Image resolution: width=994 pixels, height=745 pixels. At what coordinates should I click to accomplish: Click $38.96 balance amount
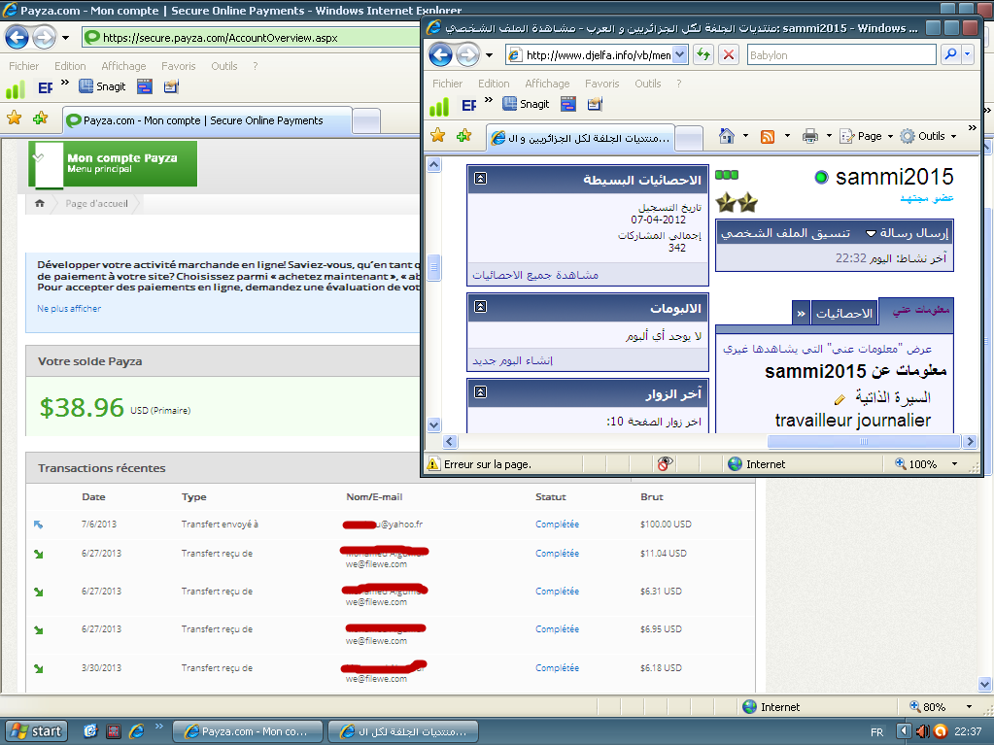(x=82, y=407)
